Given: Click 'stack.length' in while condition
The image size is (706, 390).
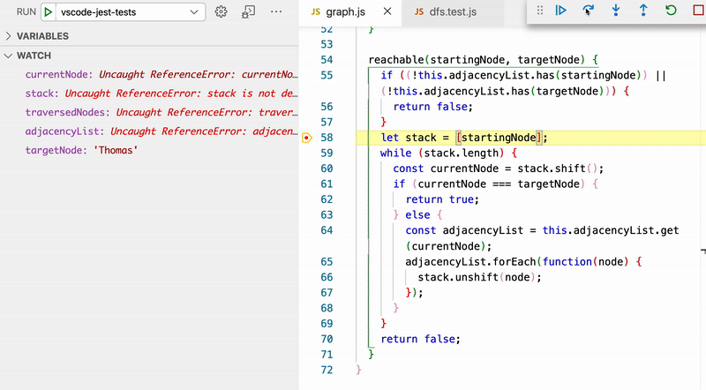Looking at the screenshot, I should click(x=461, y=154).
